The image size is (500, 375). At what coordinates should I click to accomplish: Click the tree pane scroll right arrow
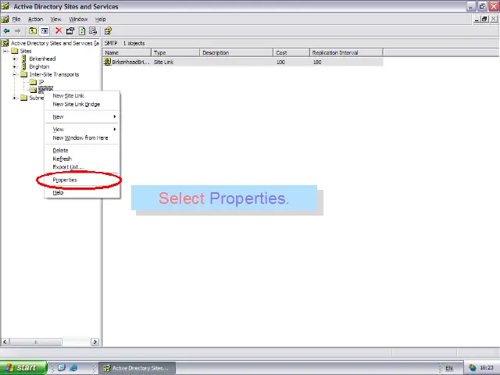(x=95, y=342)
